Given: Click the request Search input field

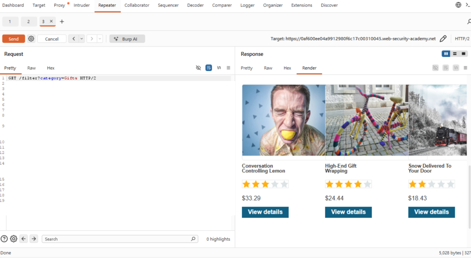Looking at the screenshot, I should [x=120, y=239].
